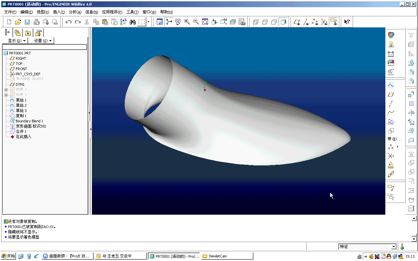The image size is (418, 261).
Task: Select the Pattern tool grid icon
Action: coord(411,209)
